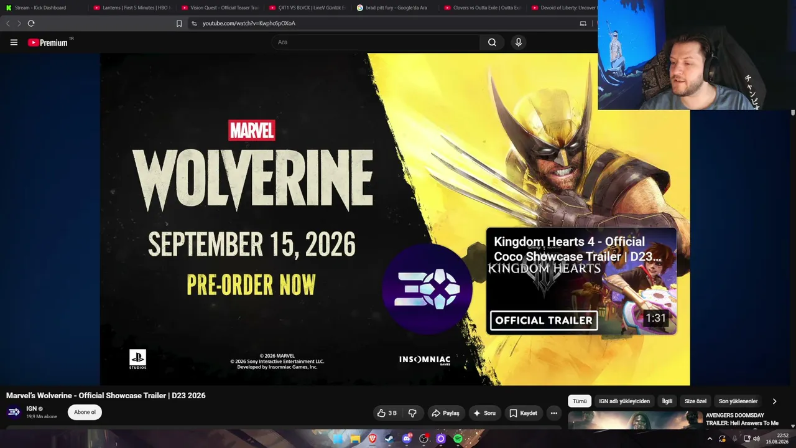The image size is (796, 448).
Task: Show hidden system tray icons
Action: coord(710,439)
